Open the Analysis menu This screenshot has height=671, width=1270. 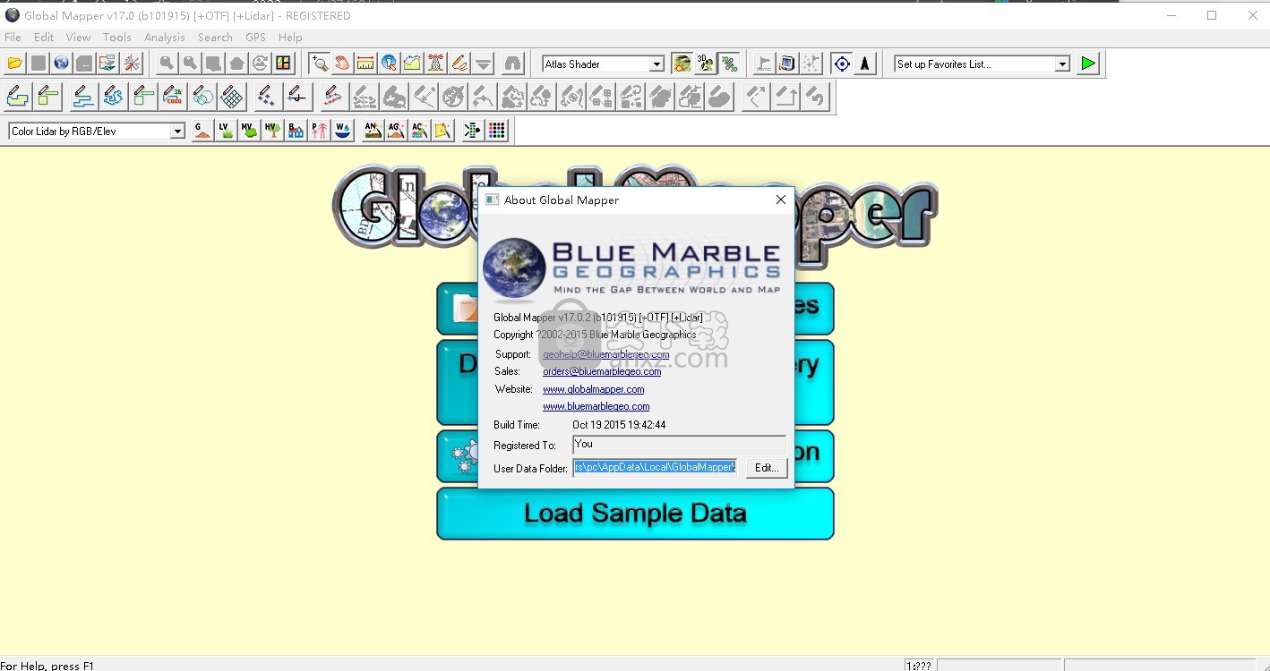(x=165, y=38)
